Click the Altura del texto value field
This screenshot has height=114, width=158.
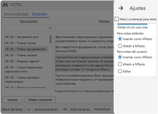[29, 109]
